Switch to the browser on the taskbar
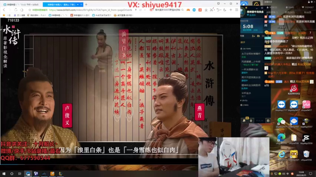316x177 pixels. pos(28,173)
